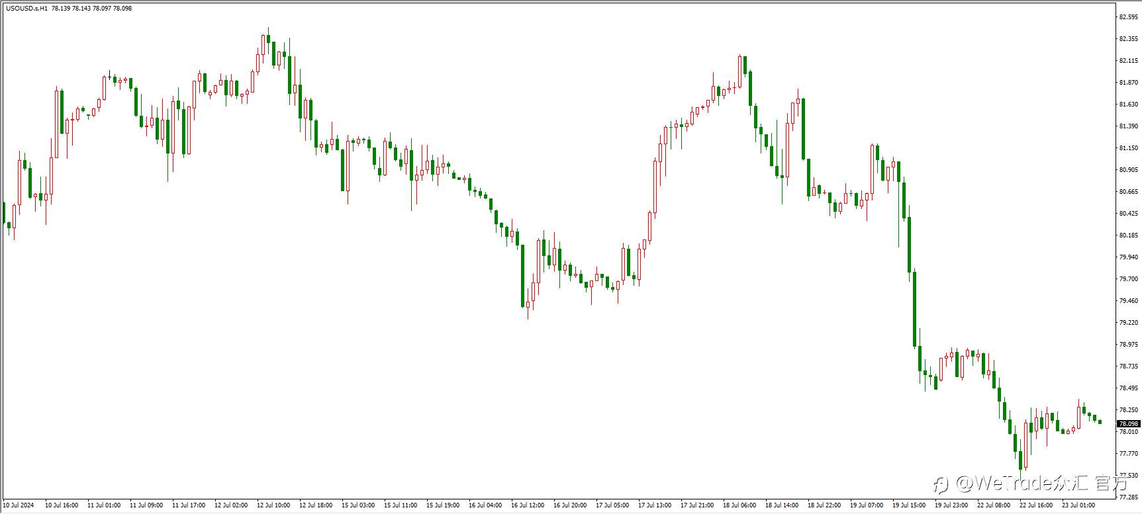
Task: Select the 12 Jul 18:00 time label
Action: tap(316, 505)
